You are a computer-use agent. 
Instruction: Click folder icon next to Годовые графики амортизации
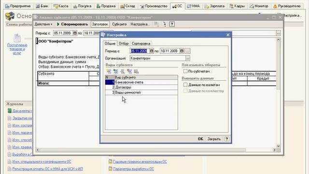point(111,161)
